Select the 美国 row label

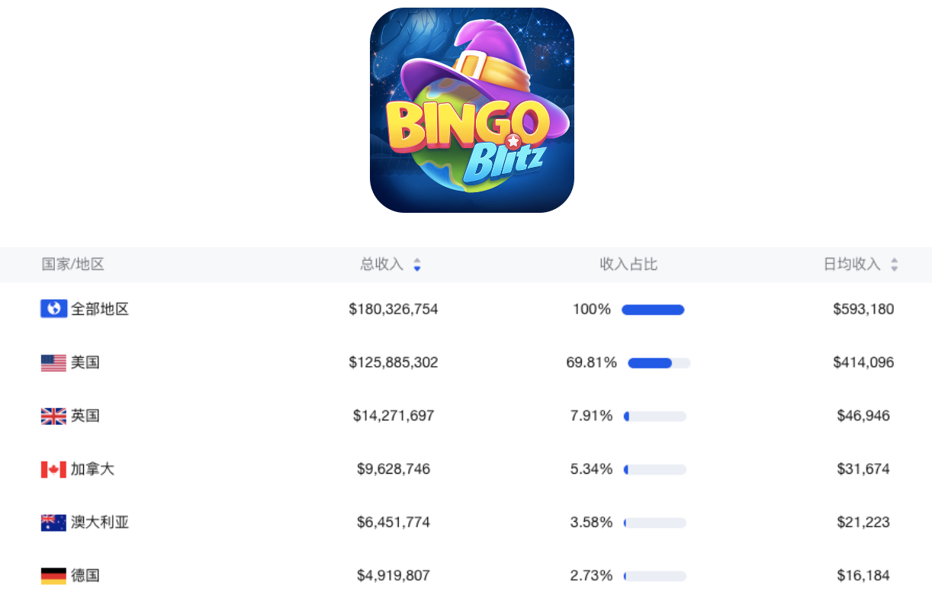(x=85, y=362)
